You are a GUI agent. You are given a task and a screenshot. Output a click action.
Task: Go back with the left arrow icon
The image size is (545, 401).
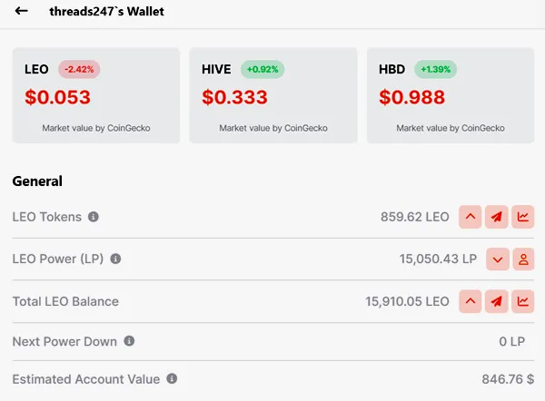pos(21,11)
